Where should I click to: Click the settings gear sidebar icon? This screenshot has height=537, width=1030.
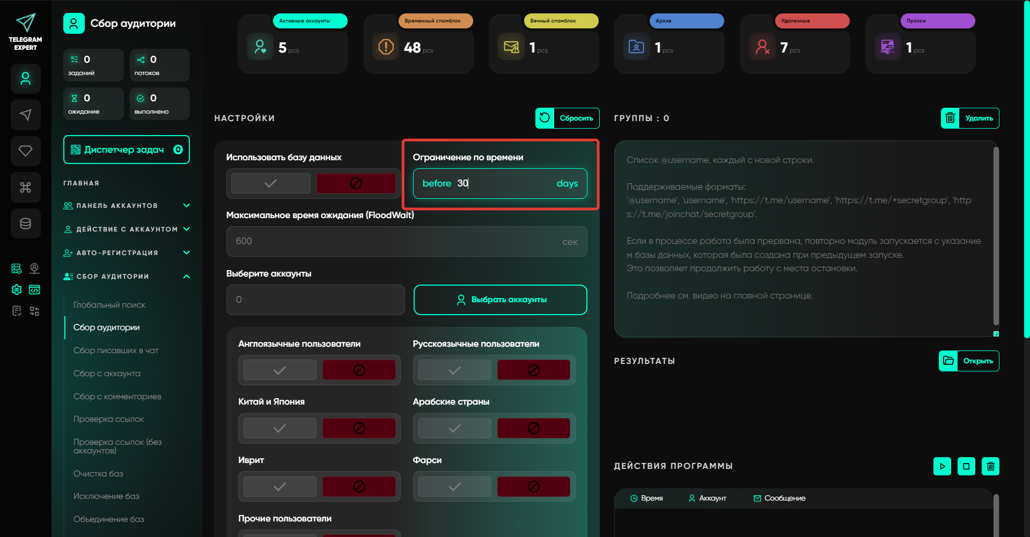[x=17, y=290]
